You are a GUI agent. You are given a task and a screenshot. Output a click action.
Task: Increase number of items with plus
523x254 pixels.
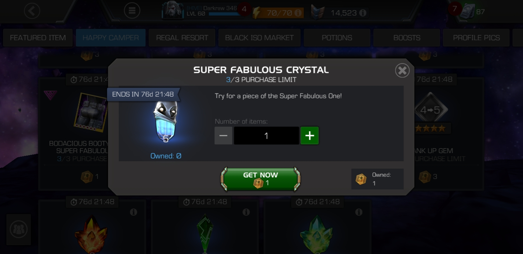click(x=310, y=136)
